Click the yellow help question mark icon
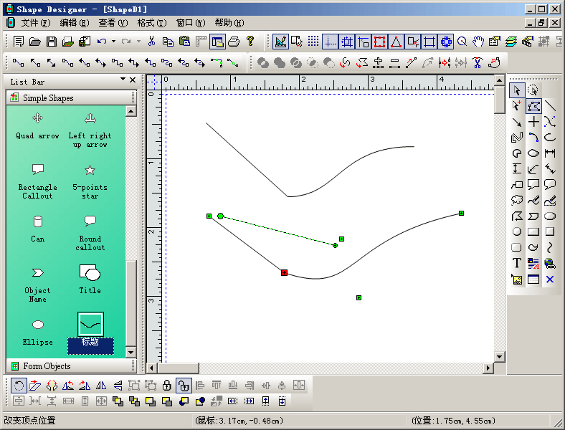The width and height of the screenshot is (565, 430). coord(250,42)
